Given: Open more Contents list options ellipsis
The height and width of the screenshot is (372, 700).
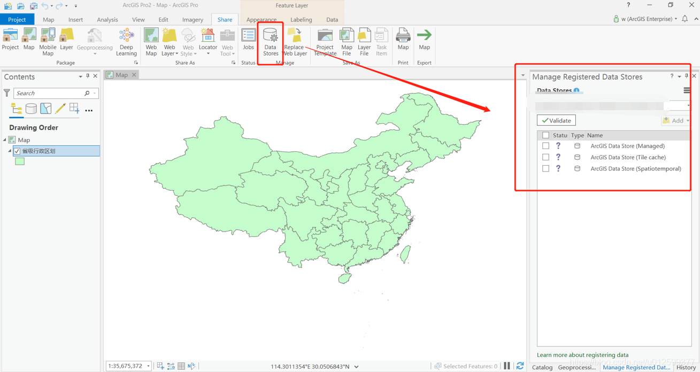Looking at the screenshot, I should pos(89,111).
